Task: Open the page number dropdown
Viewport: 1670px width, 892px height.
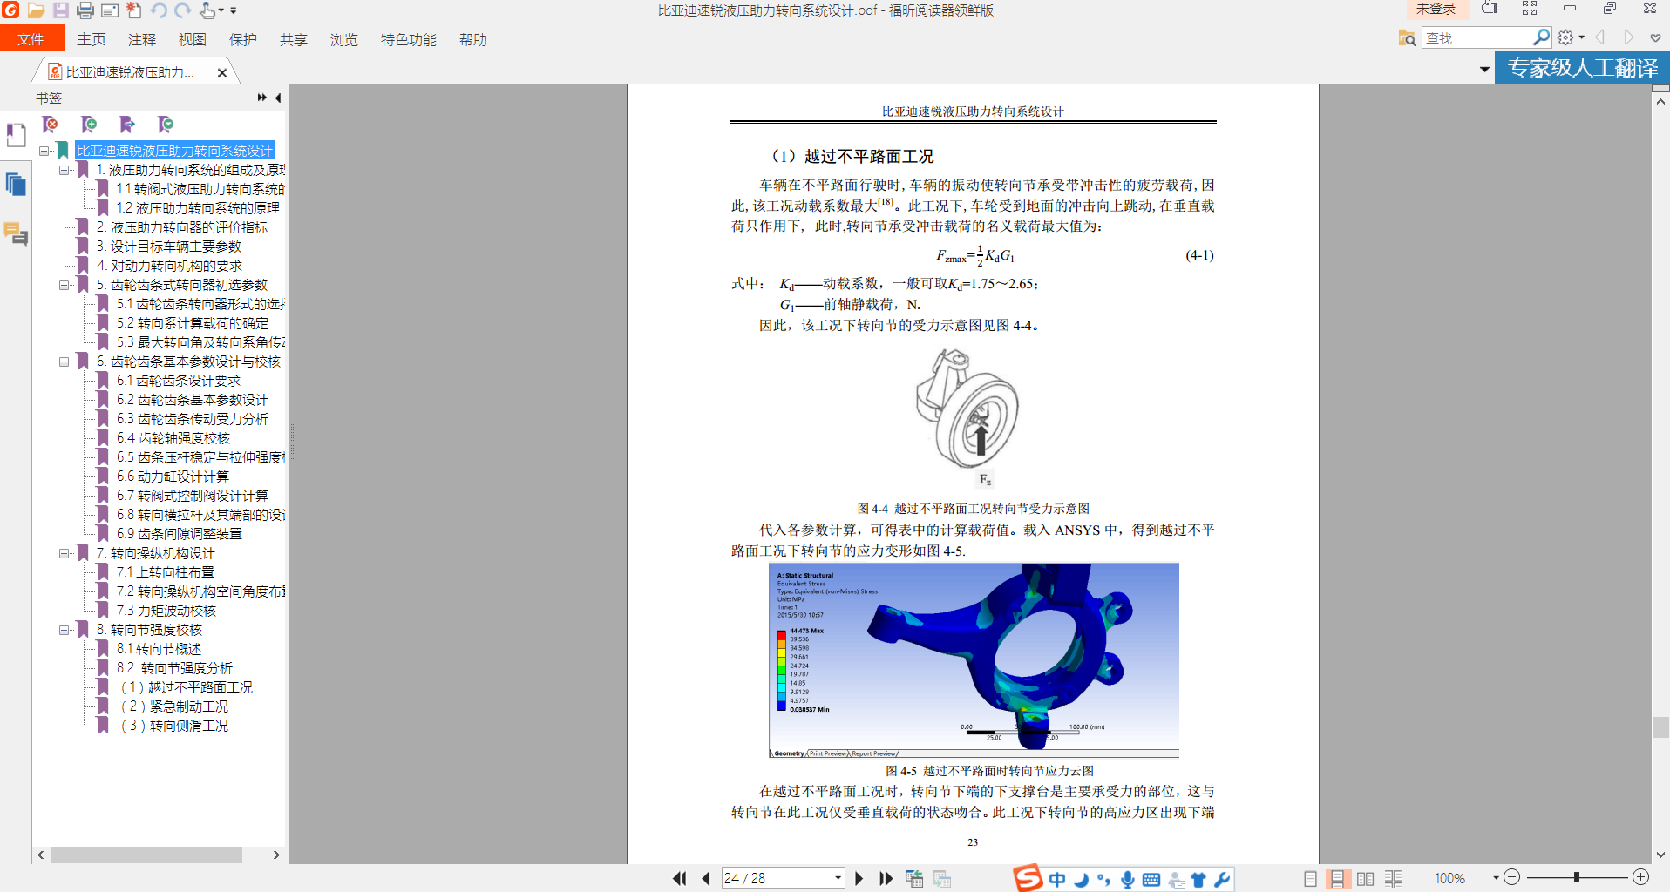Action: click(x=838, y=878)
